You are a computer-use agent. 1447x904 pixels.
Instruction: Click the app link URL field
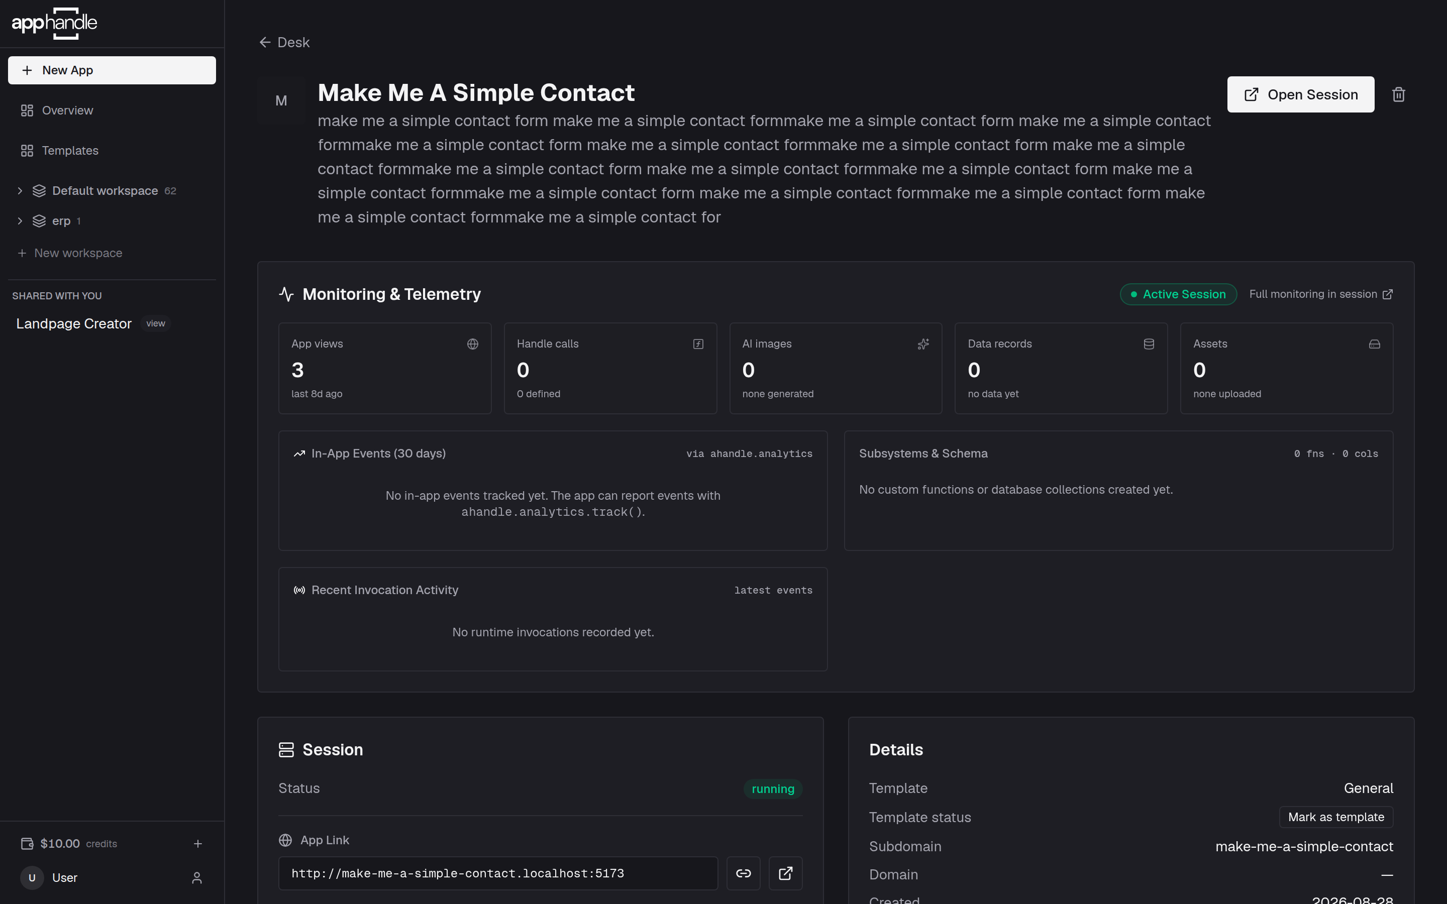coord(498,873)
